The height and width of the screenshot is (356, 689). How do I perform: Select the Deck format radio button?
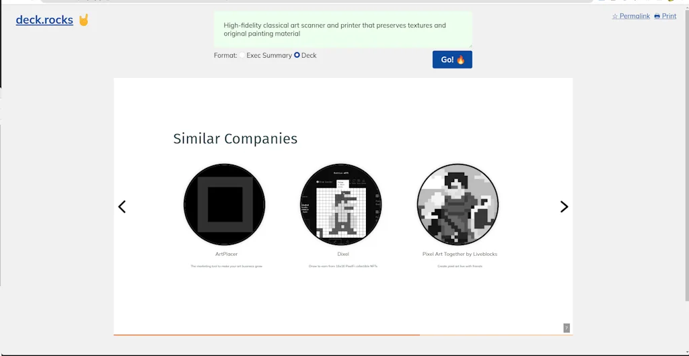coord(297,56)
